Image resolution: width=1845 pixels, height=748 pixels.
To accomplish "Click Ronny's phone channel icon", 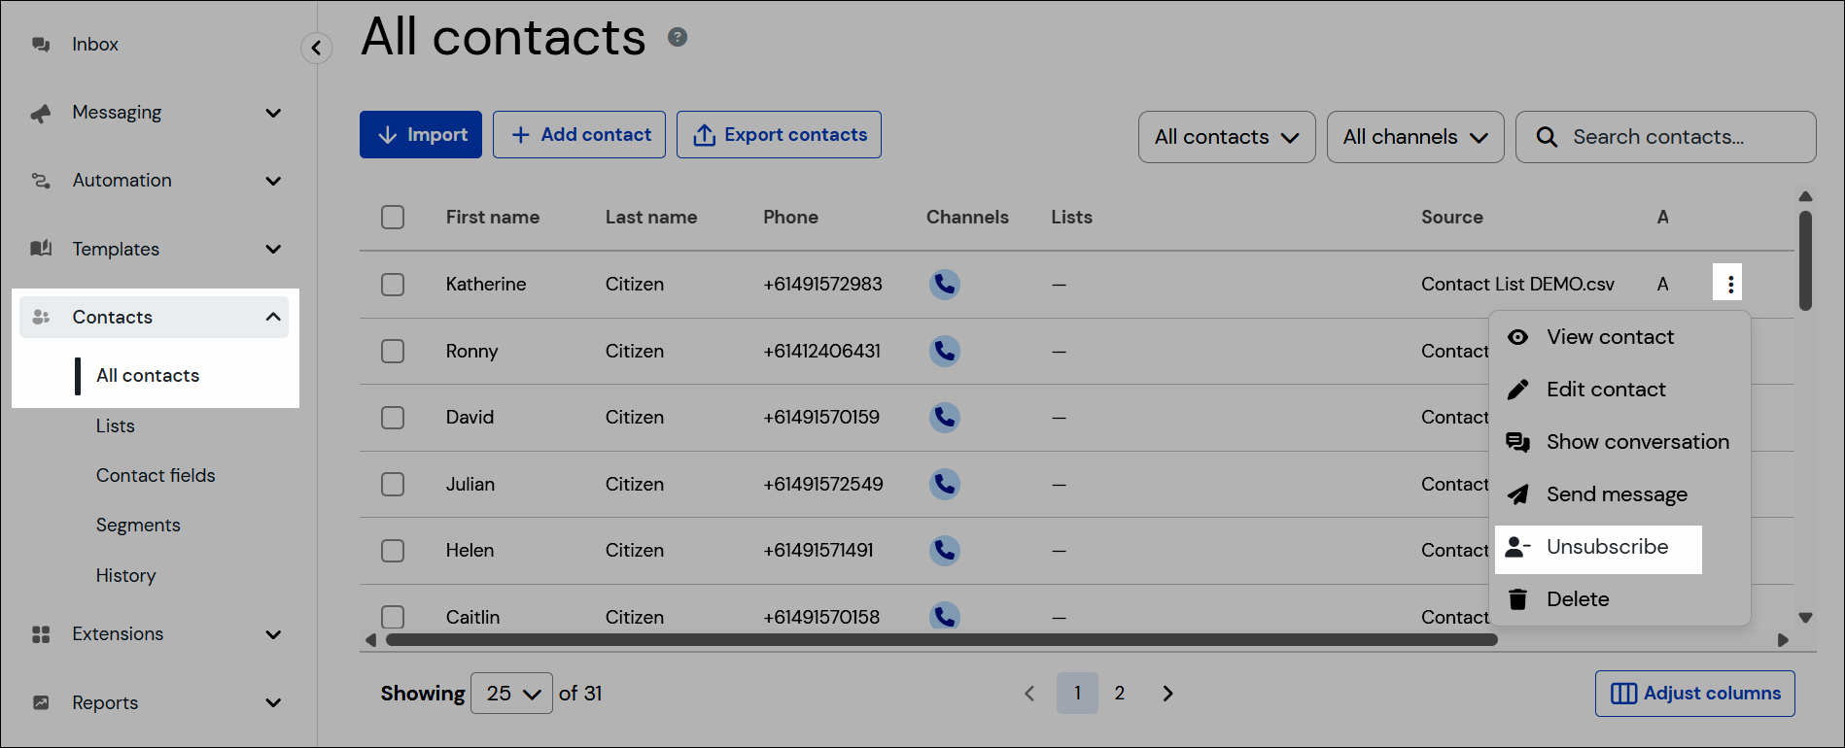I will coord(944,351).
